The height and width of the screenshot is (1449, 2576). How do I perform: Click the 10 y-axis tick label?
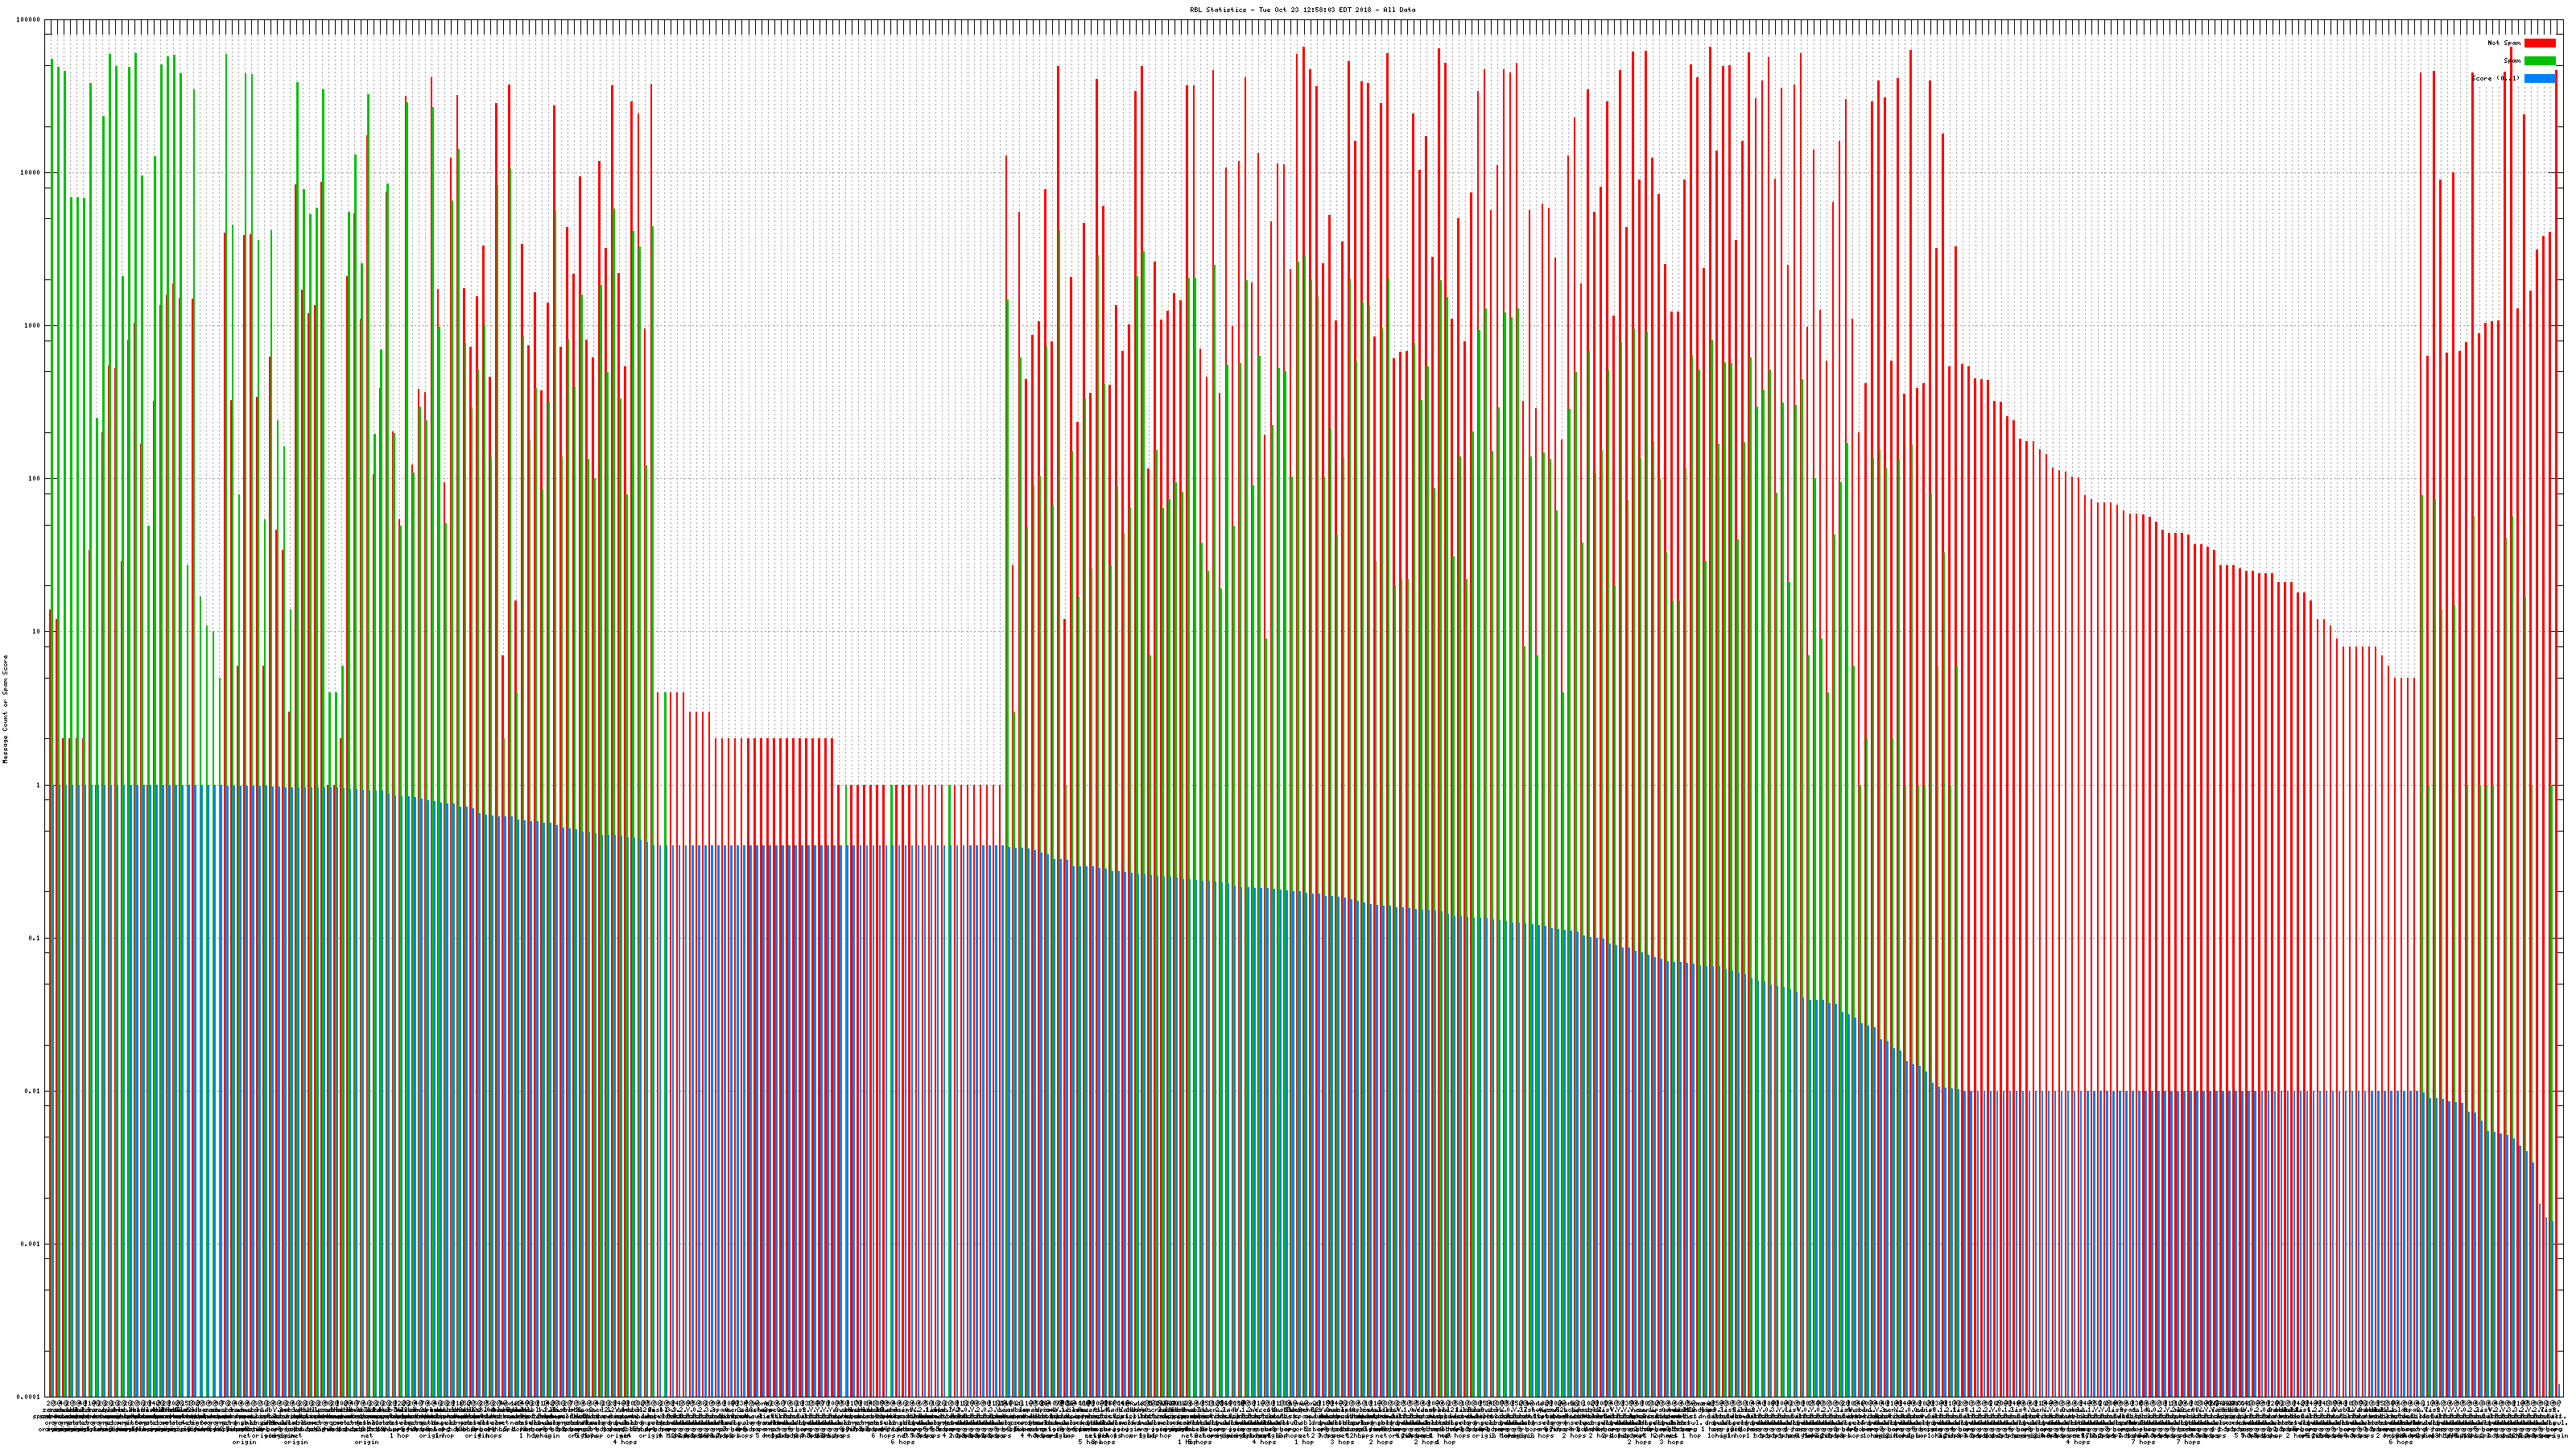click(x=37, y=632)
